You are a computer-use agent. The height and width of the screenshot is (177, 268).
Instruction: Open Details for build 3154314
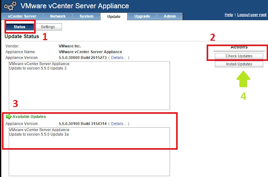119,124
